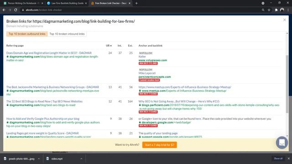
Task: Open dagmarmarketing.com best-seo-blogs-to-read URL
Action: pyautogui.click(x=42, y=105)
